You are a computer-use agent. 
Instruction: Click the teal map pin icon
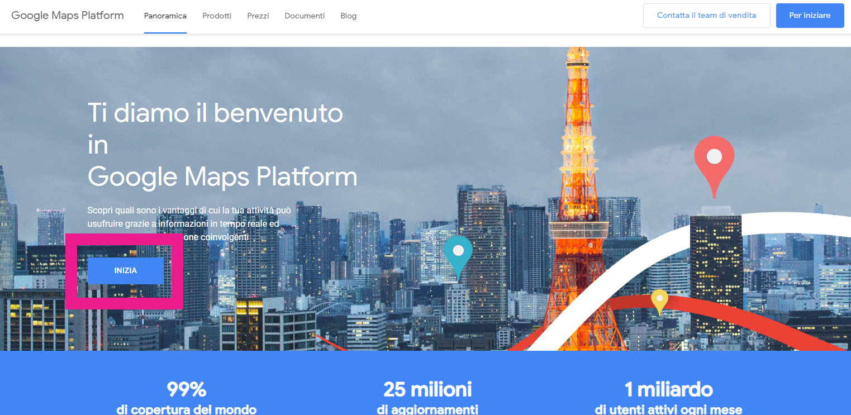pos(458,257)
